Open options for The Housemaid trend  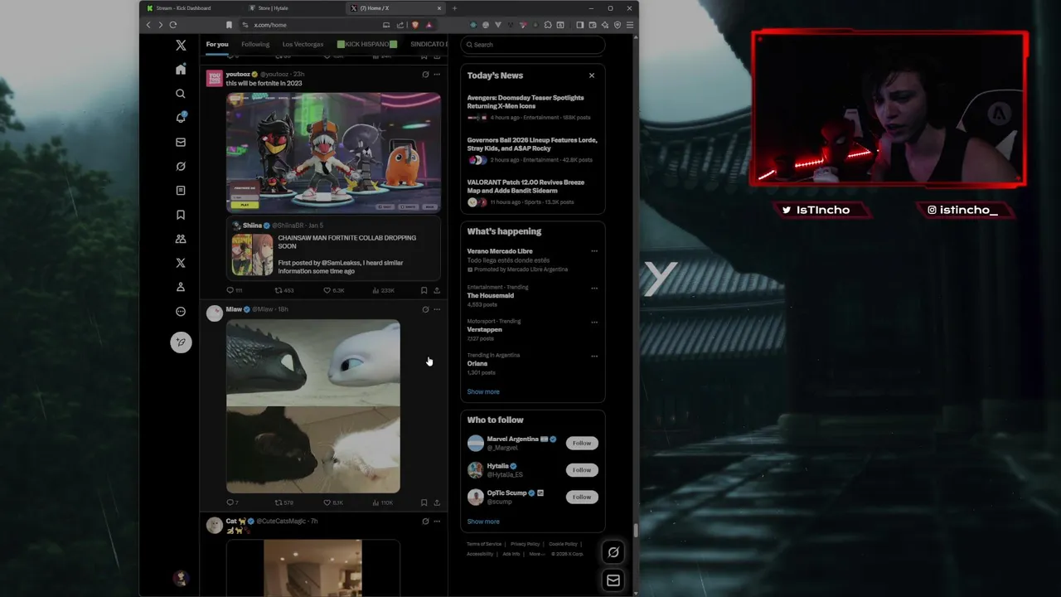(594, 289)
